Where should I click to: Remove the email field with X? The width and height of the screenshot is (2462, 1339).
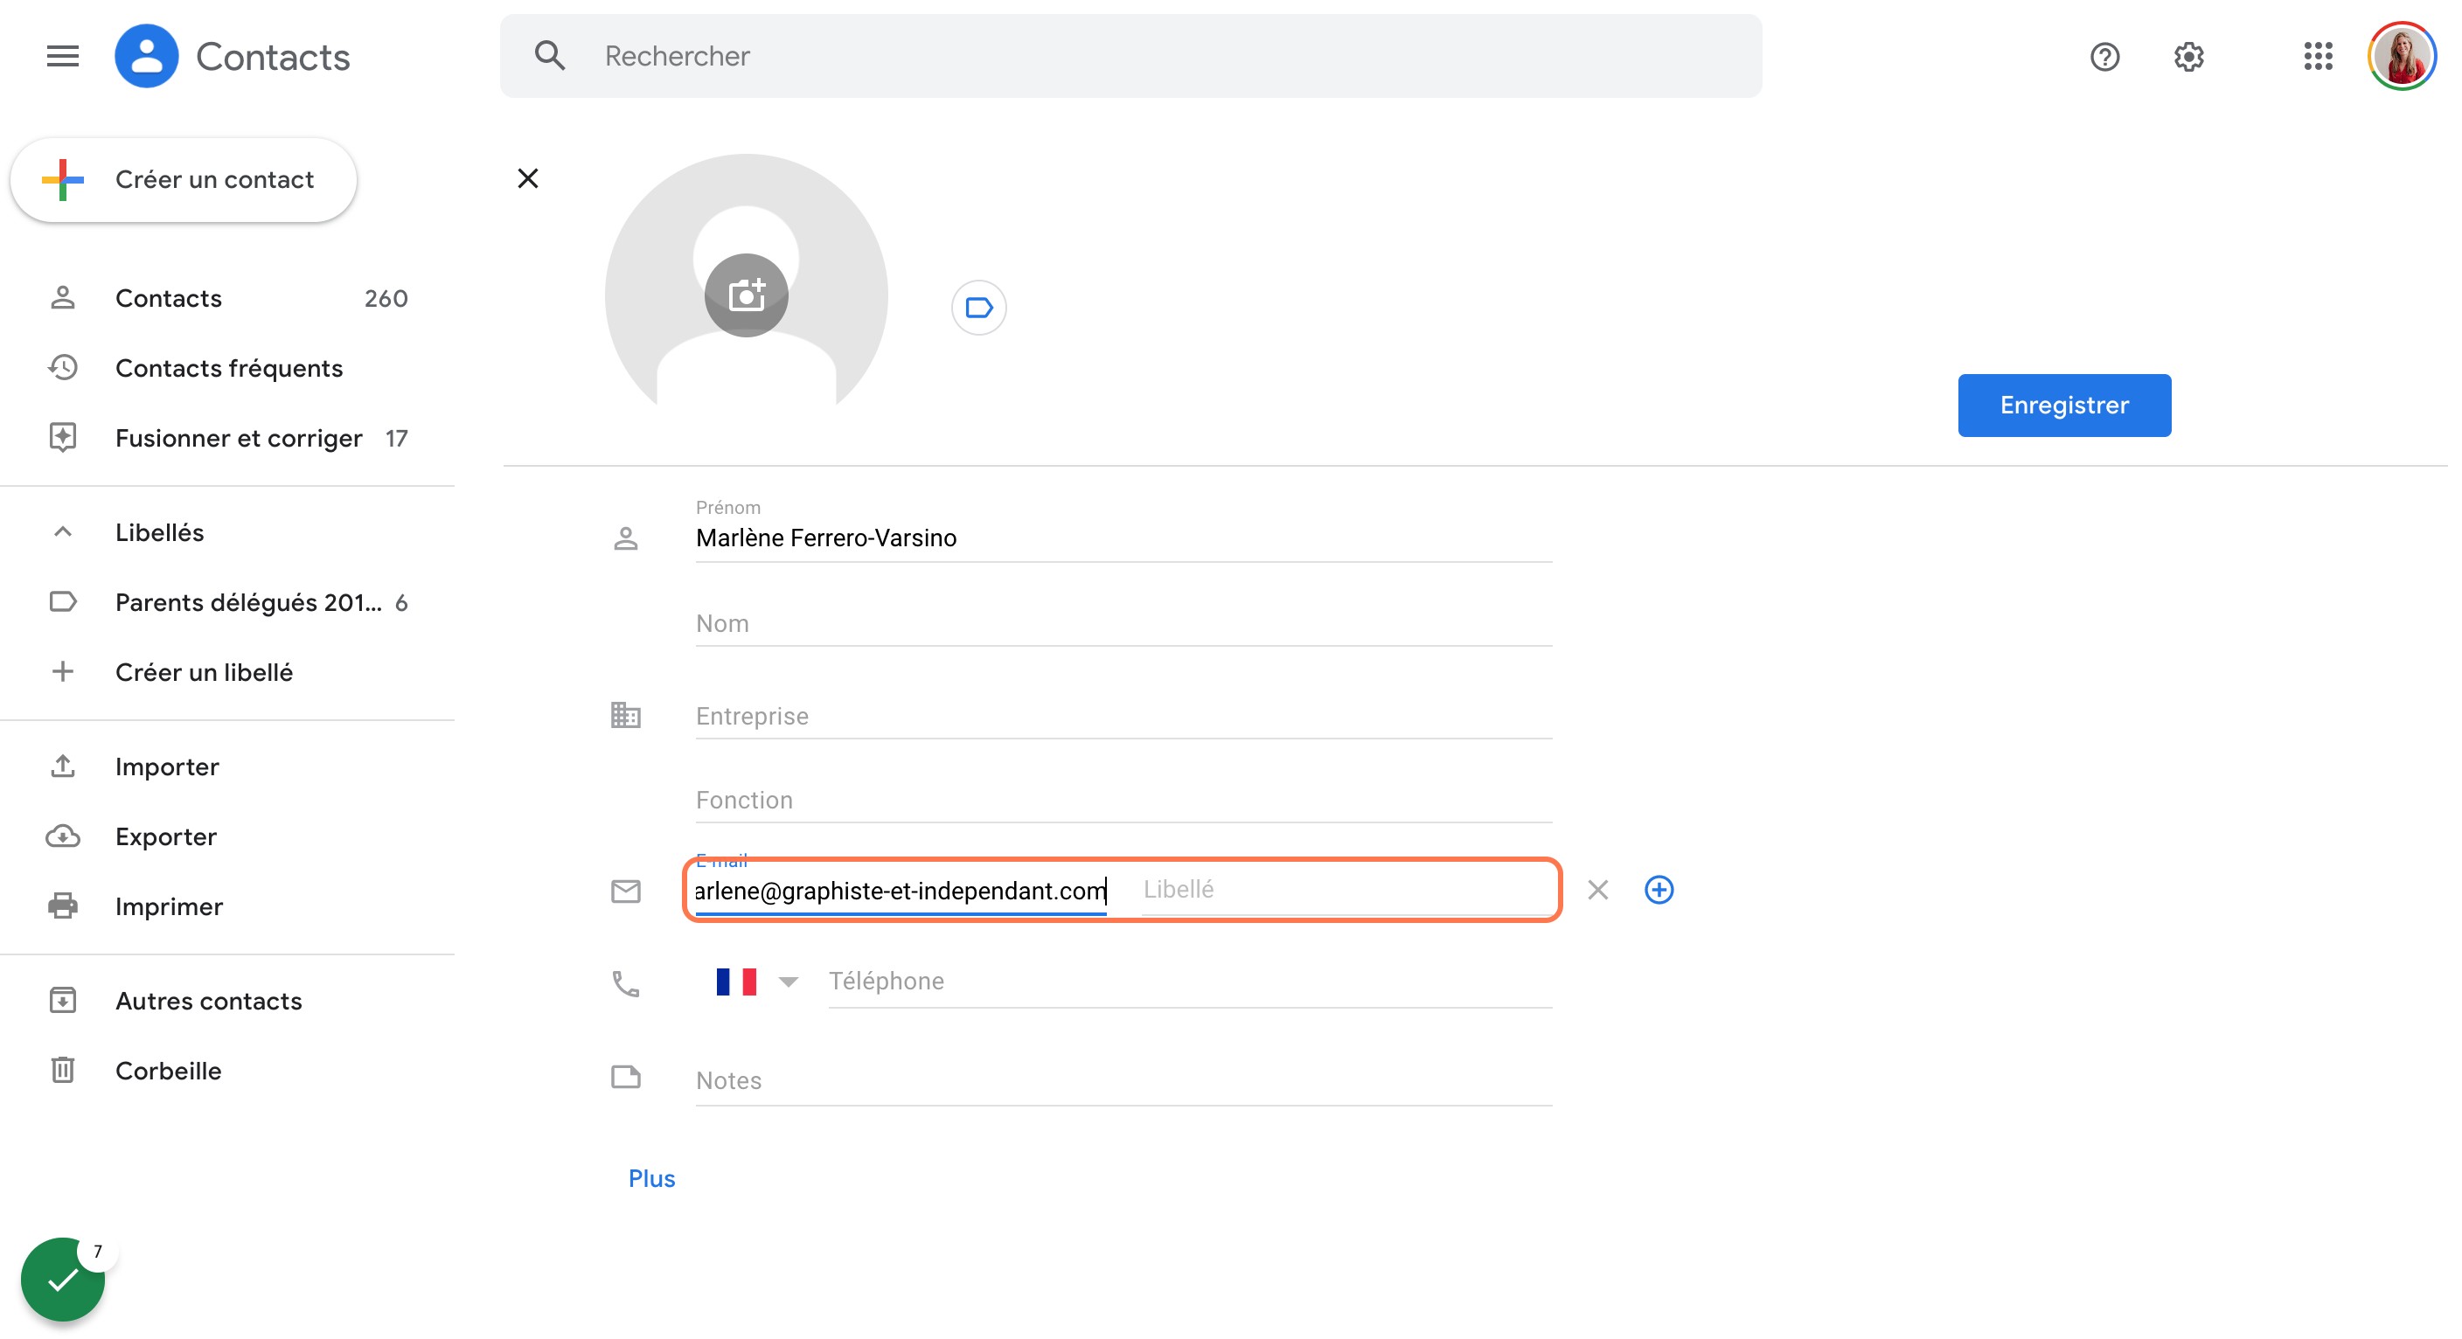tap(1598, 890)
